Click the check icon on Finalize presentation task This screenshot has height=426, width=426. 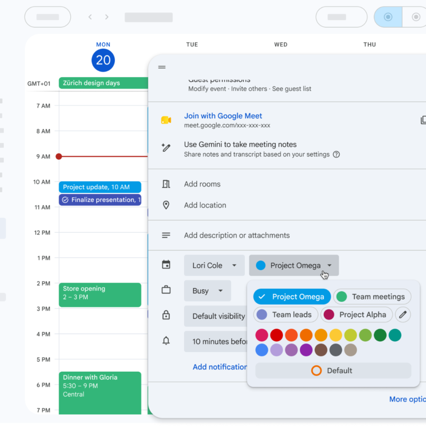click(65, 200)
